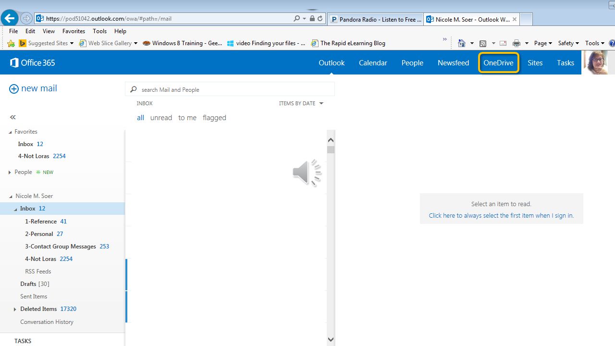
Task: Collapse the Inbox subfolders triangle
Action: 15,209
